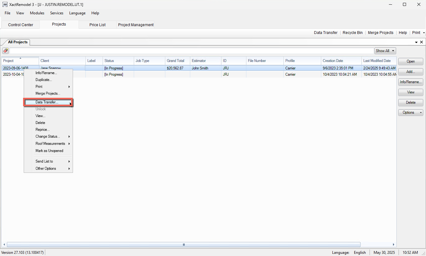Viewport: 426px width, 256px height.
Task: Sort by Last Modified Date column header
Action: [379, 61]
